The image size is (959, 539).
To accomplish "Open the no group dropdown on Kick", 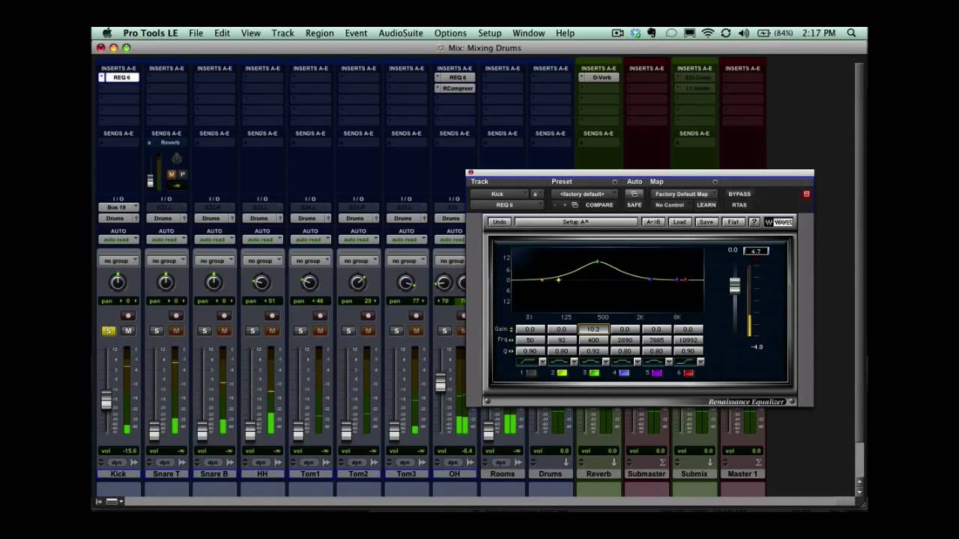I will [118, 261].
